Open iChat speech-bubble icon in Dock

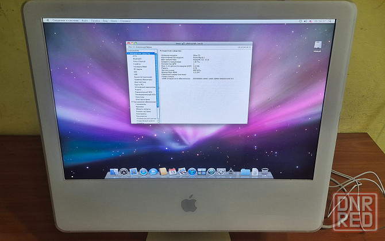[x=153, y=172]
